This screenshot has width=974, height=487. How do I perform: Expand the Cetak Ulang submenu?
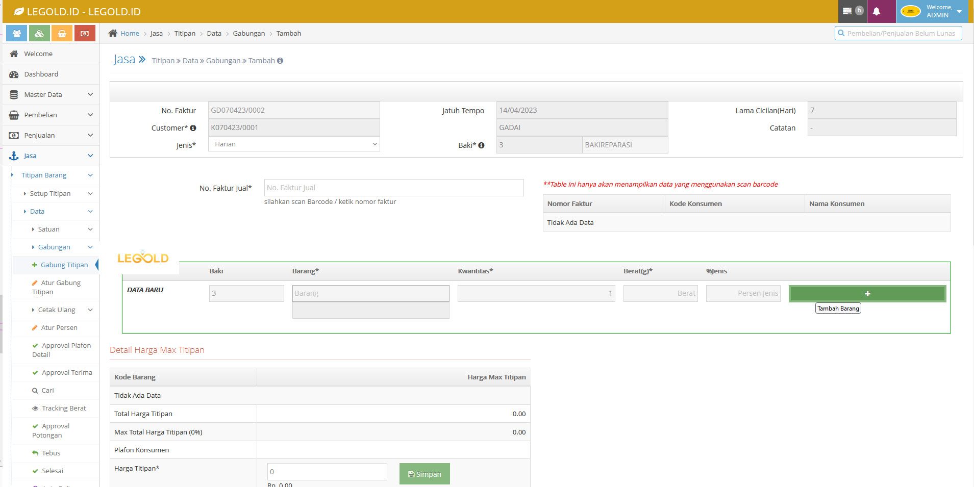point(56,310)
